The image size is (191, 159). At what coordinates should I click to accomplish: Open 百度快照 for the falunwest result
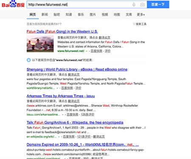[x=96, y=51]
